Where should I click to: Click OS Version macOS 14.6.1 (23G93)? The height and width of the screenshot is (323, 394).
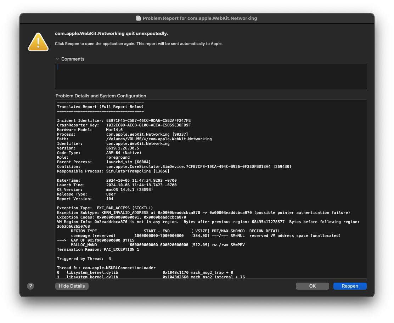pos(129,189)
